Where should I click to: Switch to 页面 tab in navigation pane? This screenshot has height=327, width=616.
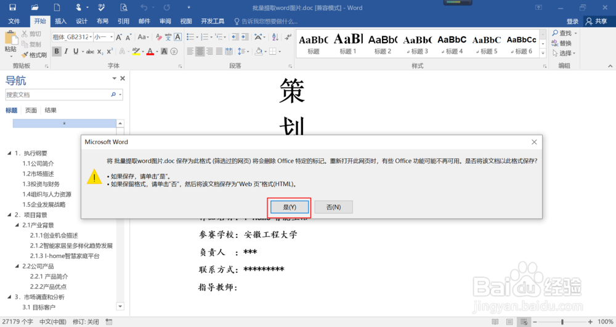click(31, 110)
